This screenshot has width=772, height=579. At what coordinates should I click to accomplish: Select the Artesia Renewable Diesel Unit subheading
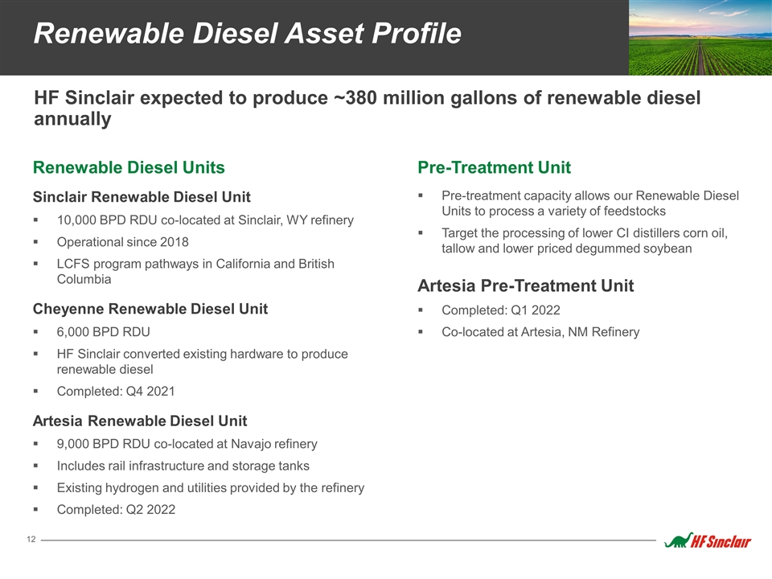(140, 421)
